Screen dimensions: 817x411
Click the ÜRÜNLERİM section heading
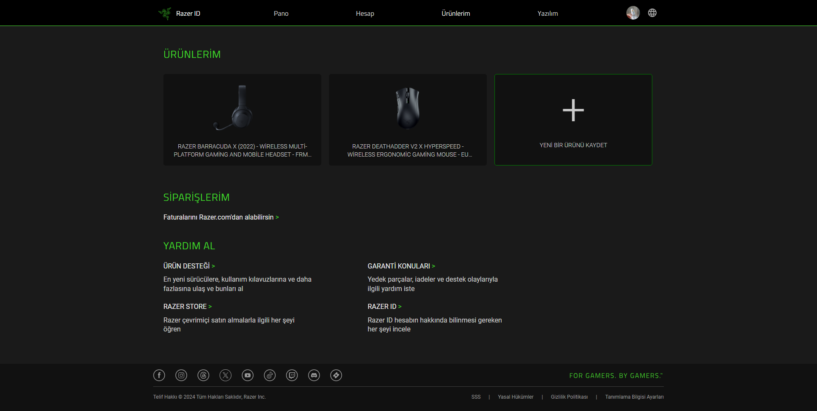[192, 54]
